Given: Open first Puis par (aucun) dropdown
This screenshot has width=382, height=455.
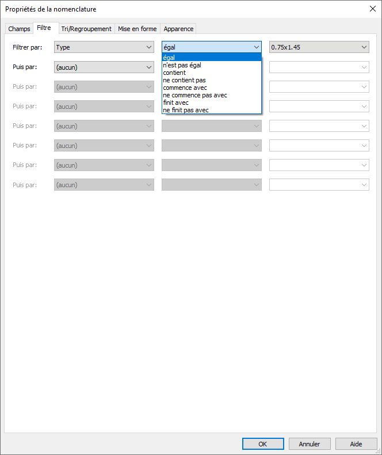Looking at the screenshot, I should [104, 67].
